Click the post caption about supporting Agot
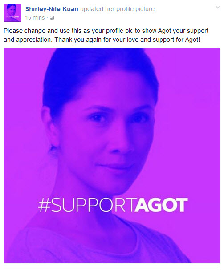The width and height of the screenshot is (224, 270). click(106, 35)
